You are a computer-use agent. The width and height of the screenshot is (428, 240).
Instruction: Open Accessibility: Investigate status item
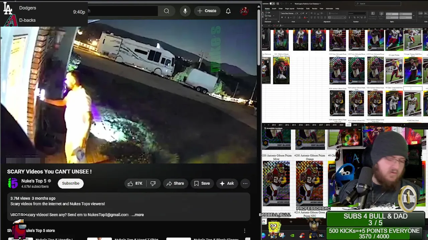point(274,128)
